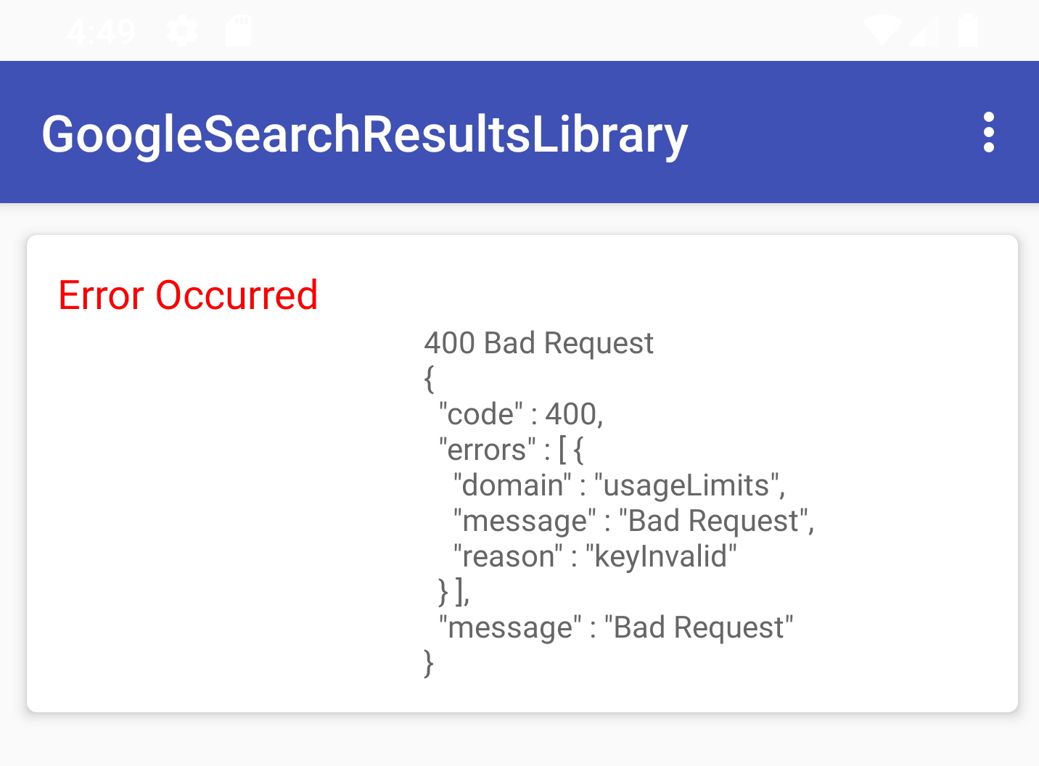
Task: Tap the opening curly brace line
Action: tap(429, 379)
